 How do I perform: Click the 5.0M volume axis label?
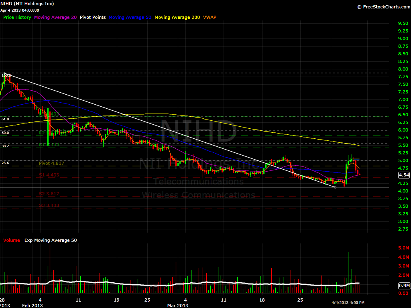click(404, 248)
